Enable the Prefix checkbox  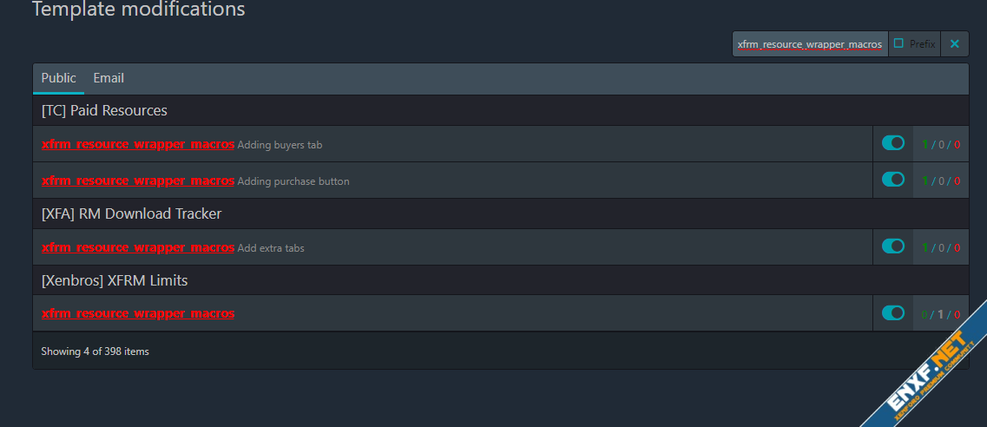899,43
